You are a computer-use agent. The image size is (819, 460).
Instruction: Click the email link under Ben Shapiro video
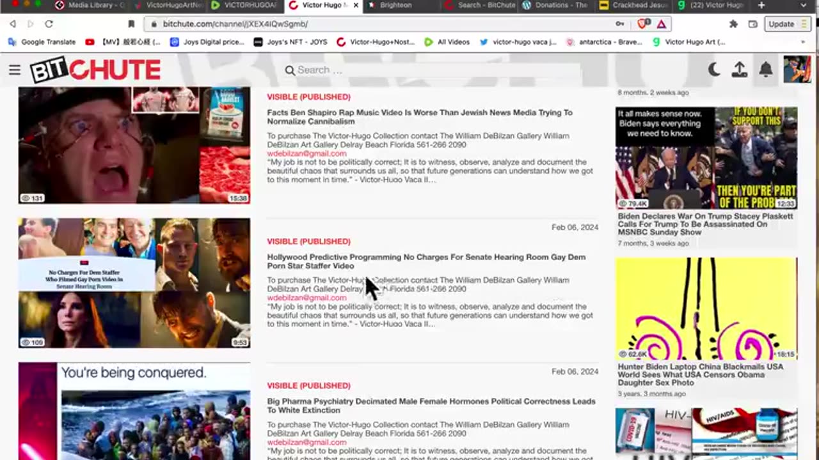pos(306,153)
